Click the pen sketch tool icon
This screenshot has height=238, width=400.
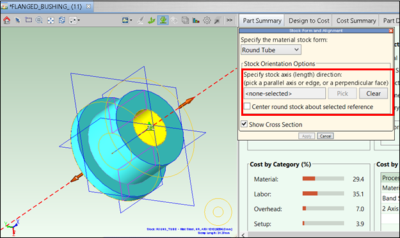click(140, 20)
